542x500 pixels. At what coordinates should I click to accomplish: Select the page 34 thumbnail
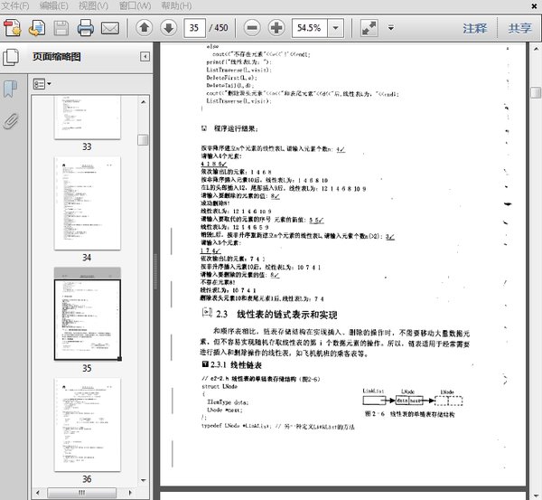[87, 202]
